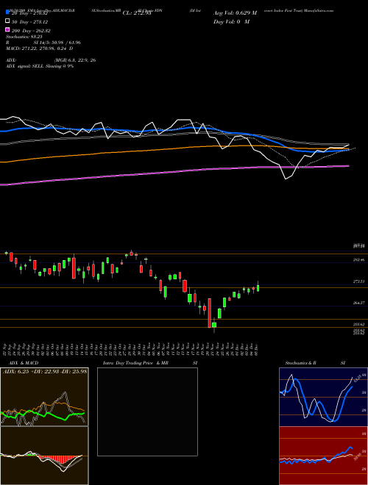The height and width of the screenshot is (485, 368).
Task: Open the red RSI chart panel
Action: tap(323, 456)
